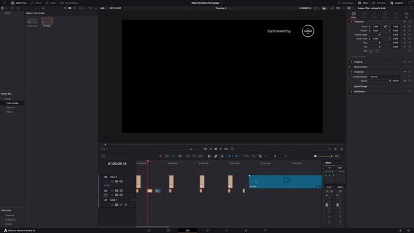Stop playback
The width and height of the screenshot is (414, 233).
click(x=215, y=149)
